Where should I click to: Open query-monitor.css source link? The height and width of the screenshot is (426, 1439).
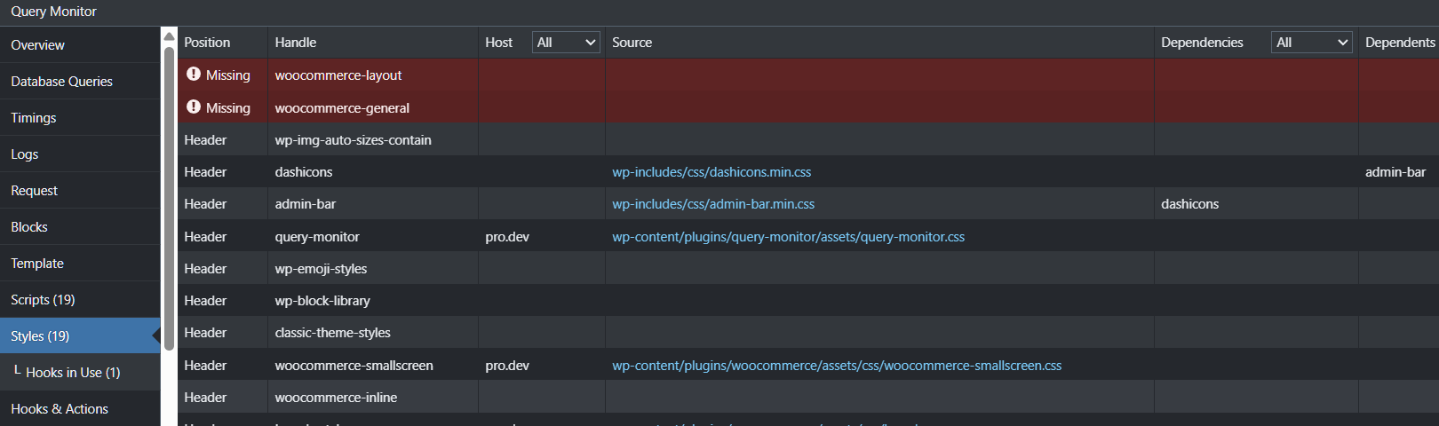788,237
